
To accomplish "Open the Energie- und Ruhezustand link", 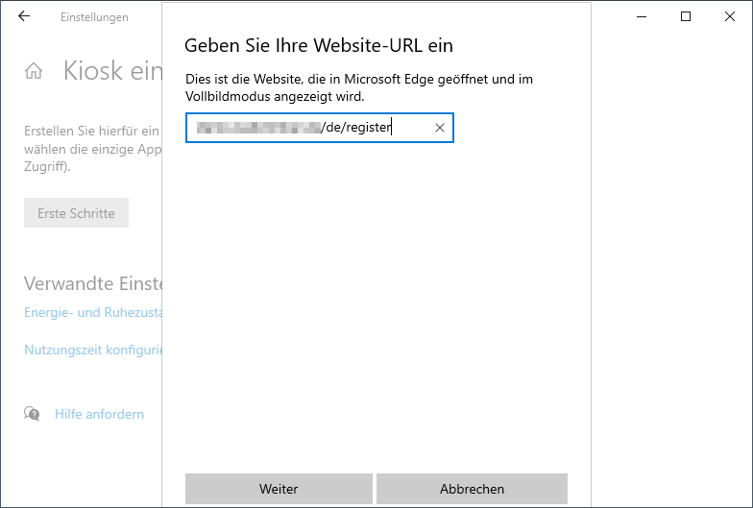I will tap(93, 312).
